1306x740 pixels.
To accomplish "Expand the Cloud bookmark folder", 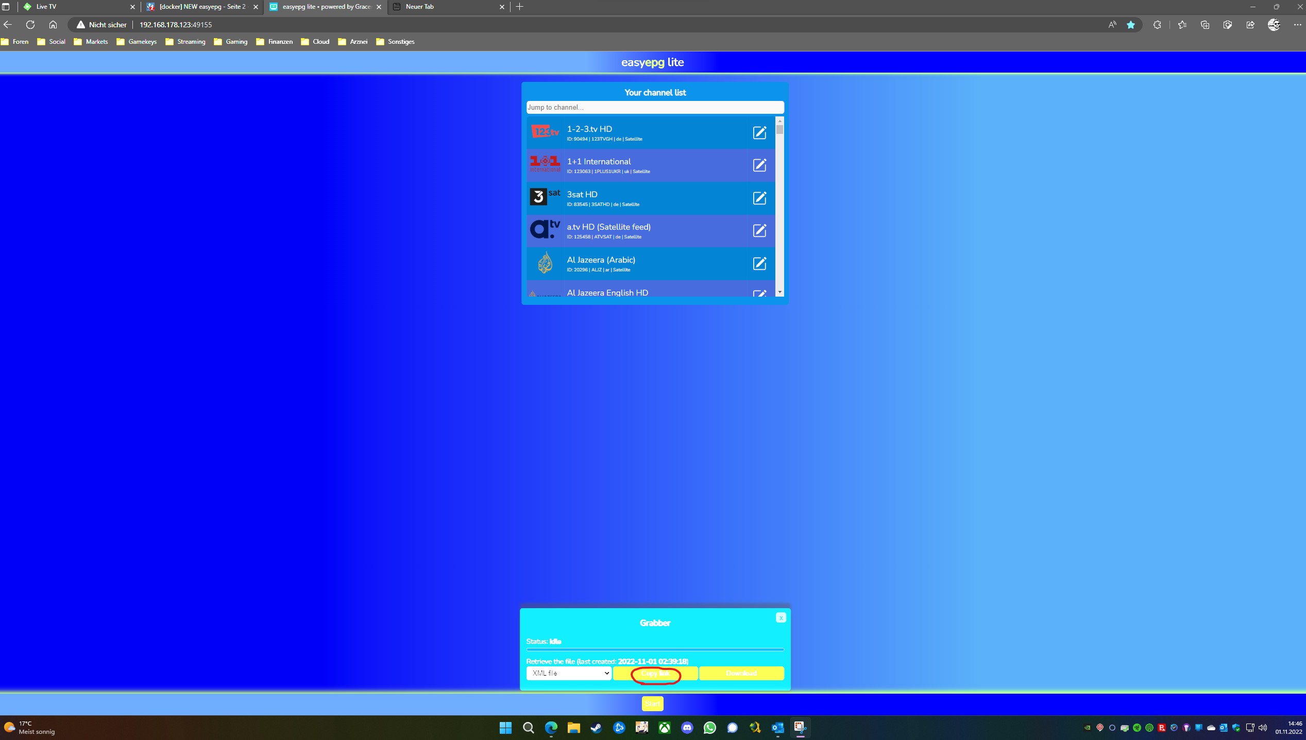I will [315, 42].
